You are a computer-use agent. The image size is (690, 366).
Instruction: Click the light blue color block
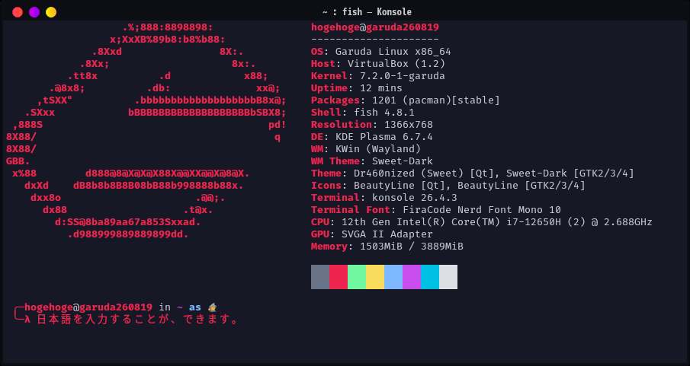(x=393, y=277)
